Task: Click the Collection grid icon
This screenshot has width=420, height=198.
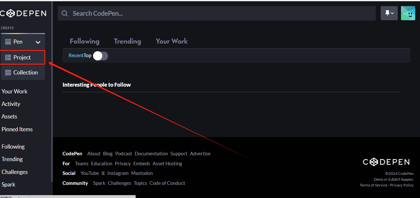Action: pos(8,73)
